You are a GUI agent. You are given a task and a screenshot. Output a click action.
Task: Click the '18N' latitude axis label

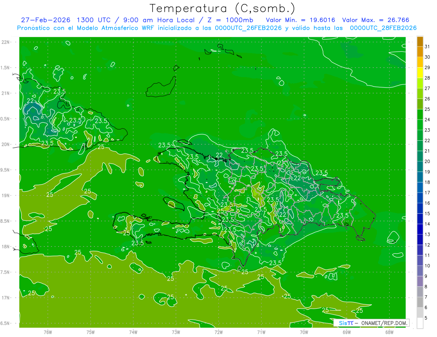tap(6, 246)
